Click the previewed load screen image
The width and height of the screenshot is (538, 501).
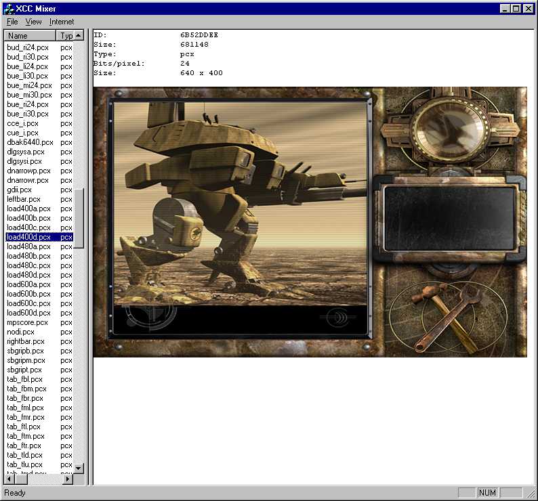tap(310, 222)
